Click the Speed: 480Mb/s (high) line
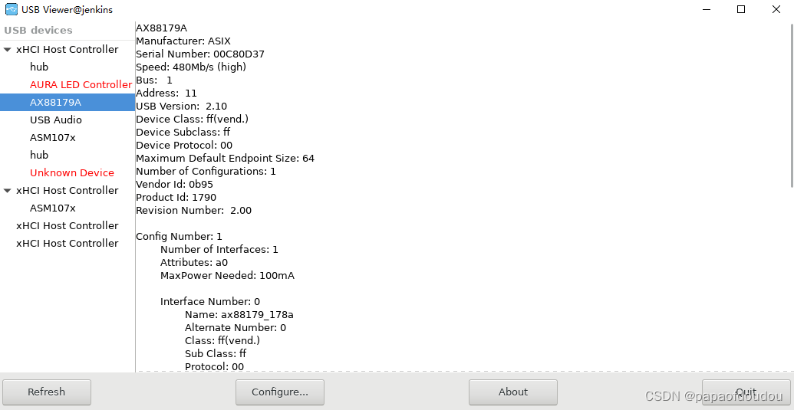Image resolution: width=794 pixels, height=410 pixels. tap(191, 67)
